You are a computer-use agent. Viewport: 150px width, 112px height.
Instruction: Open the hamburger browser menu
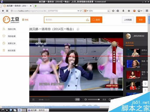coord(147,11)
